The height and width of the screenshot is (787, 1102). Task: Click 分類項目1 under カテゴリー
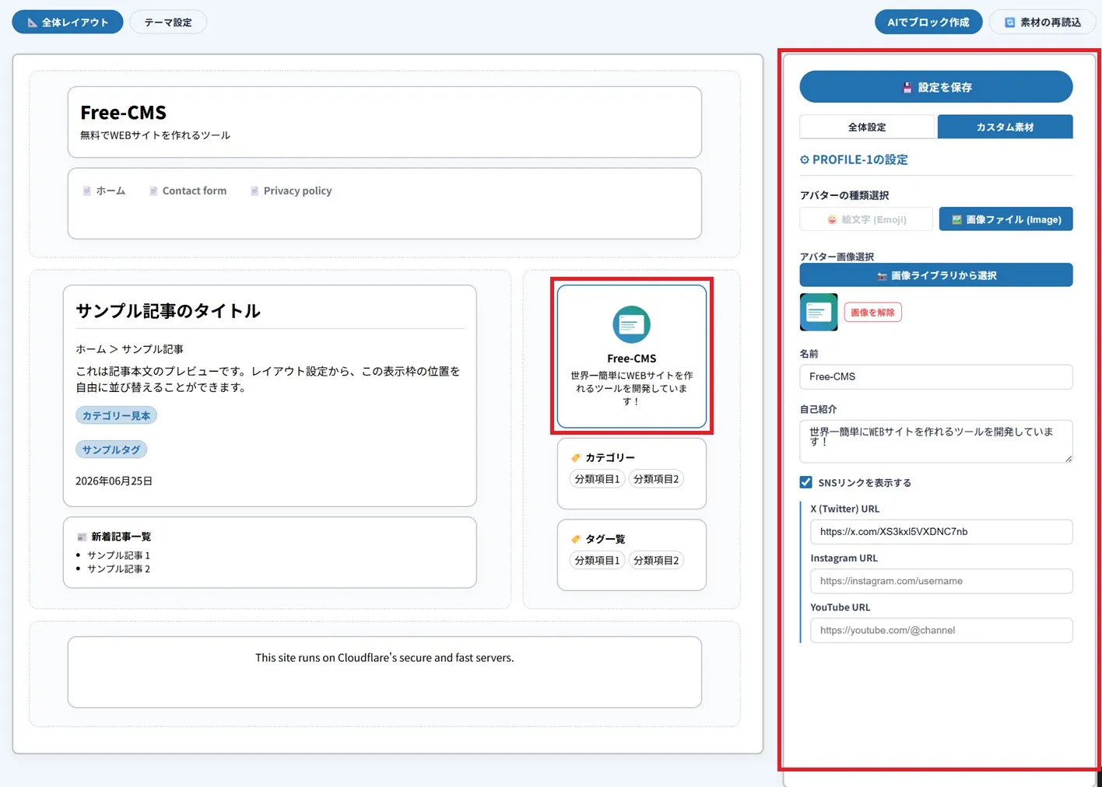597,479
